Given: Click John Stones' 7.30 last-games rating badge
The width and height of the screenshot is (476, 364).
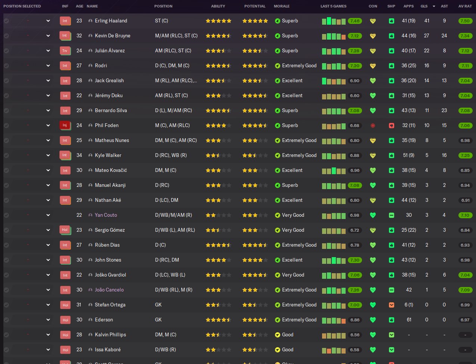Looking at the screenshot, I should (355, 260).
